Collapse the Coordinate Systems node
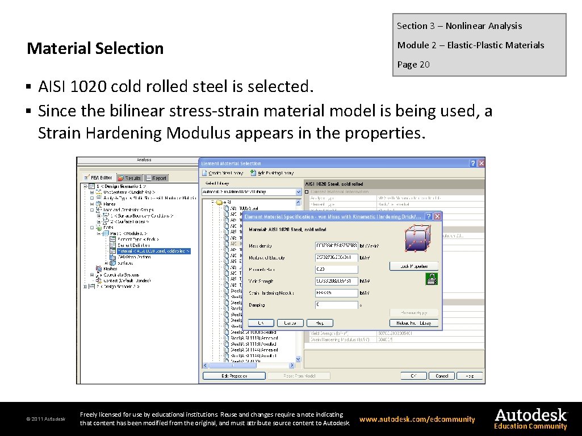The height and width of the screenshot is (436, 582). pos(91,275)
